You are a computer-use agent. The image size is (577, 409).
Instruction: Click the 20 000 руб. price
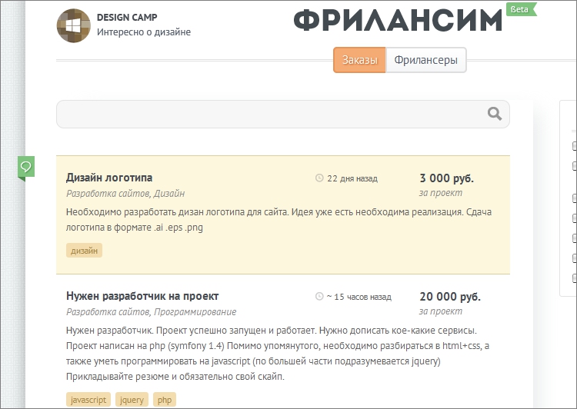pos(450,297)
